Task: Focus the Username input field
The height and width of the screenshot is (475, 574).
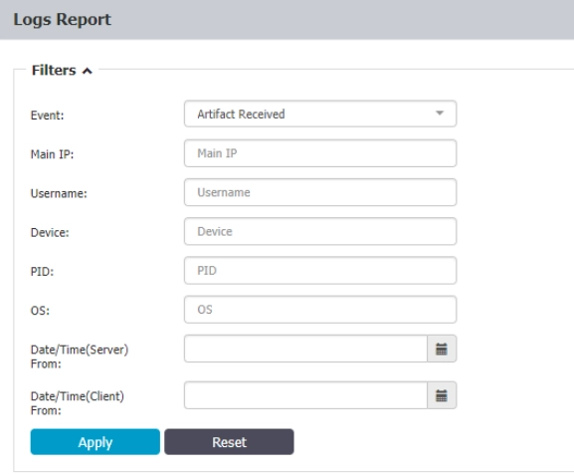Action: click(x=320, y=192)
